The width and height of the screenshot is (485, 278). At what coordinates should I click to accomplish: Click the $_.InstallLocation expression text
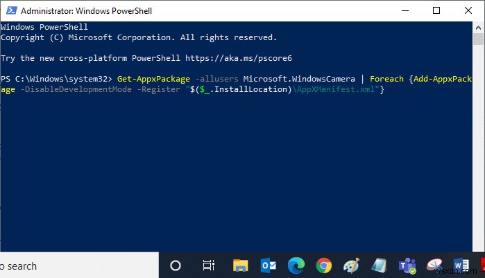tap(243, 89)
